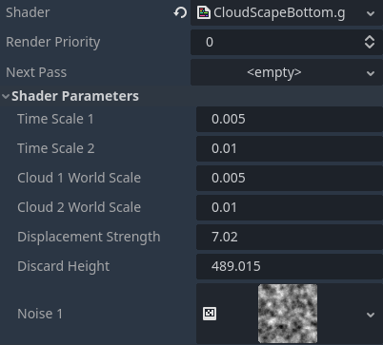The image size is (383, 345).
Task: Click the Time Scale 2 value 0.01
Action: [224, 148]
